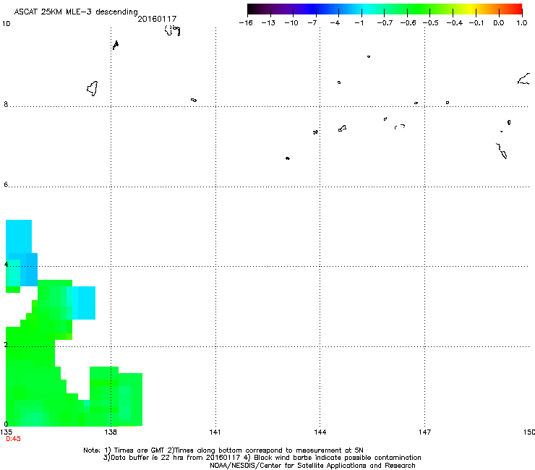The width and height of the screenshot is (535, 470).
Task: Click the colorbar label "-7"
Action: pyautogui.click(x=312, y=23)
